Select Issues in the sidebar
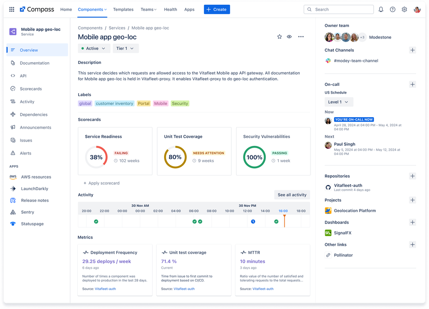 click(37, 140)
